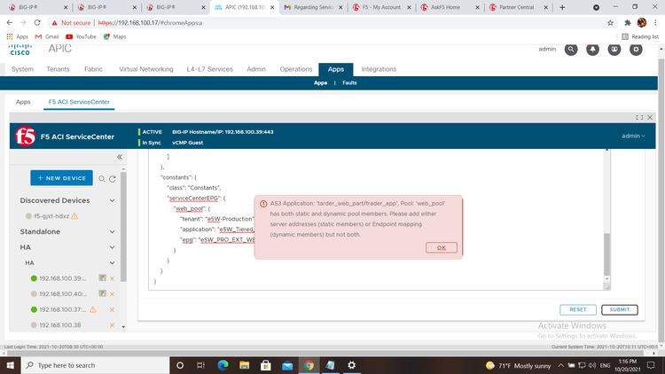Bookmark this page with the star icon
The width and height of the screenshot is (665, 374).
[x=610, y=23]
